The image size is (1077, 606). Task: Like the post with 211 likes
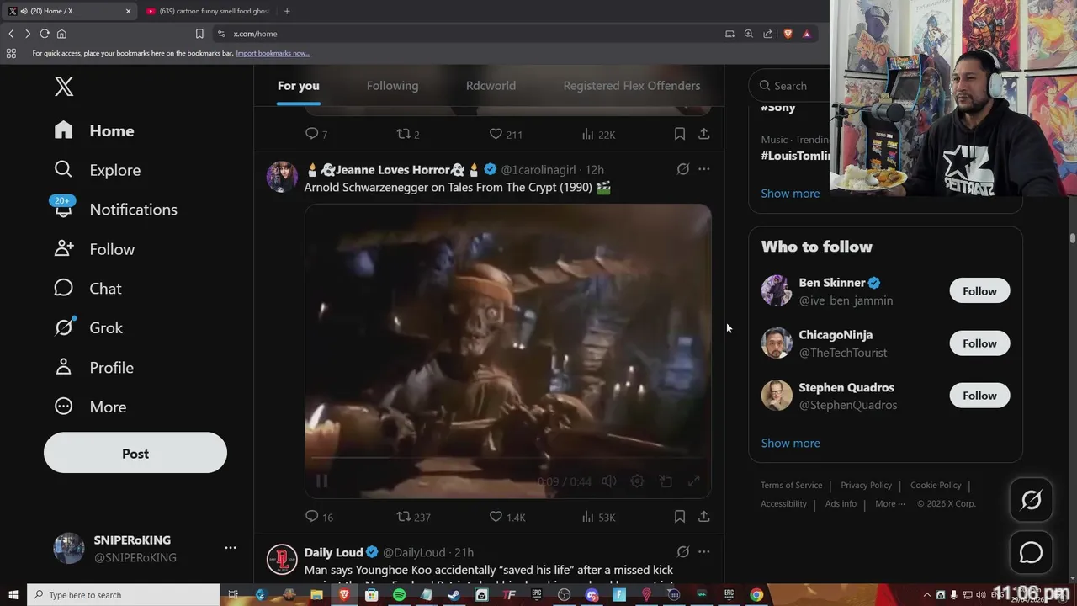(506, 134)
